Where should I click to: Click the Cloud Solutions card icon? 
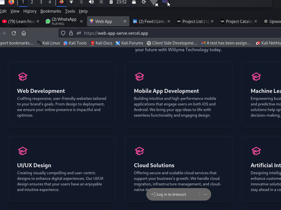point(139,151)
